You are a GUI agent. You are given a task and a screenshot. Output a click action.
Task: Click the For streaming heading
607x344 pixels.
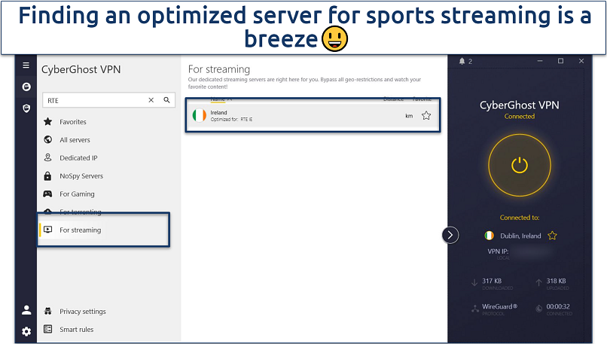coord(219,69)
